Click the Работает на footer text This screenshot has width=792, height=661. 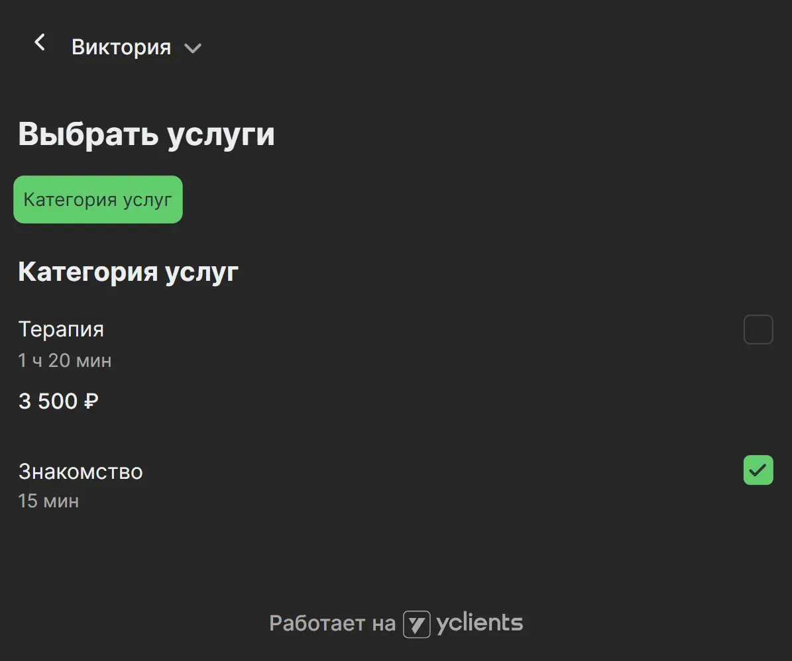(x=332, y=623)
